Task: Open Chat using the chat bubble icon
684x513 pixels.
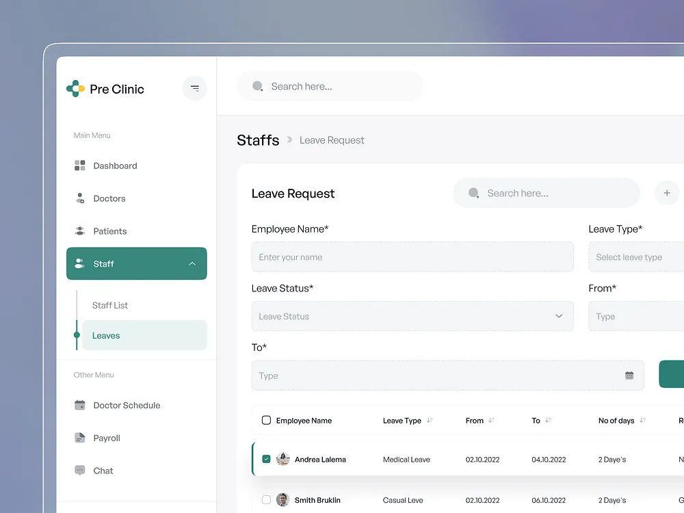Action: tap(79, 471)
